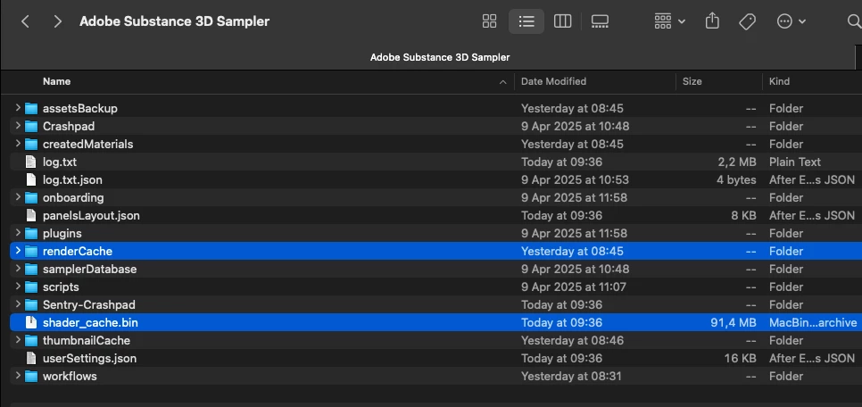This screenshot has height=407, width=862.
Task: Click the Crashpad folder icon
Action: pyautogui.click(x=31, y=126)
